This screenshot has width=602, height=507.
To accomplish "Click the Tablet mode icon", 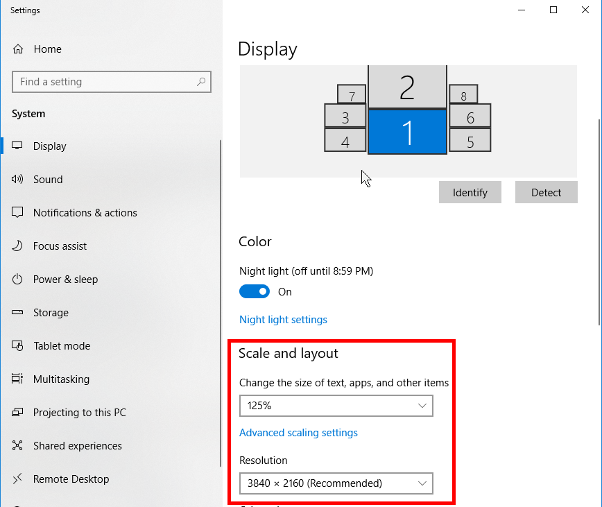I will (18, 346).
